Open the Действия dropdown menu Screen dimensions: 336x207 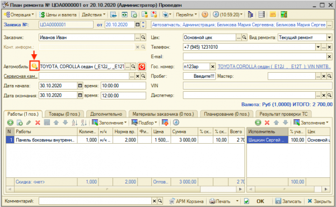[94, 15]
